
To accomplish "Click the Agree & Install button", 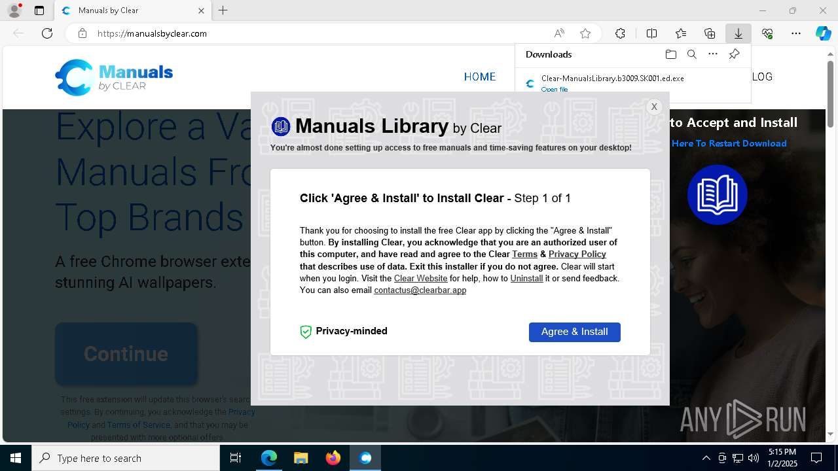I will coord(574,332).
